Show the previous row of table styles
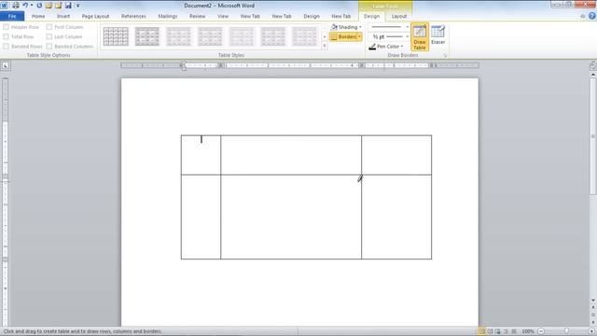This screenshot has width=597, height=336. (x=325, y=27)
